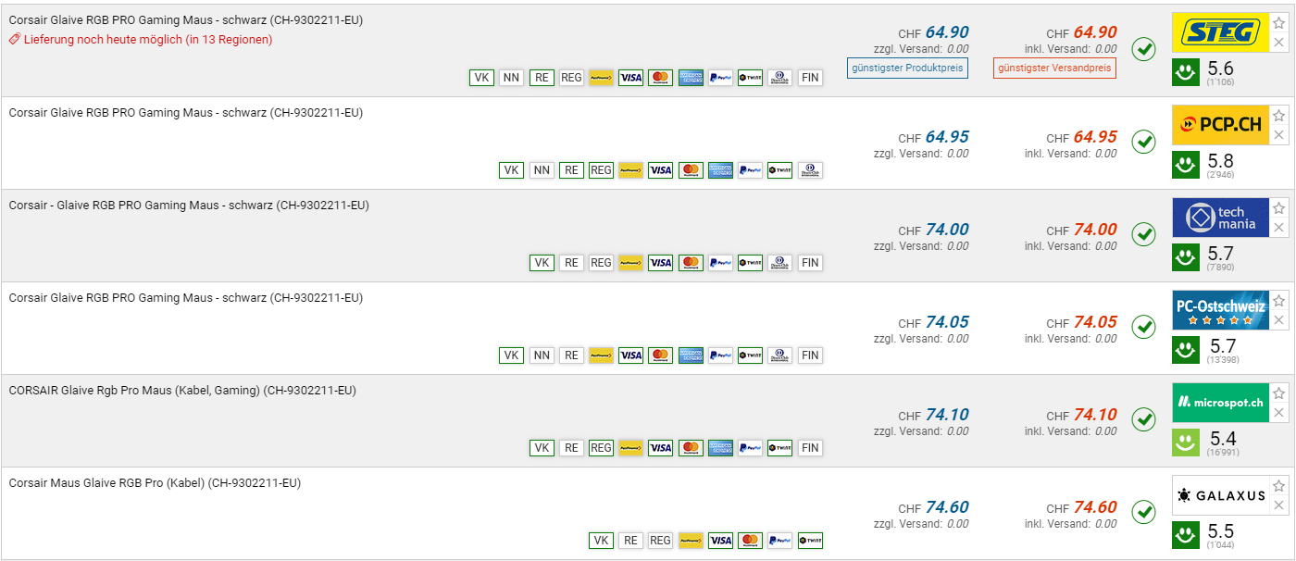
Task: Click the 'günstigster Versandpreis' badge
Action: point(1054,68)
